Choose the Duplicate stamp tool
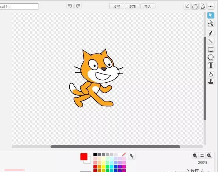218x172 pixels. (211, 82)
